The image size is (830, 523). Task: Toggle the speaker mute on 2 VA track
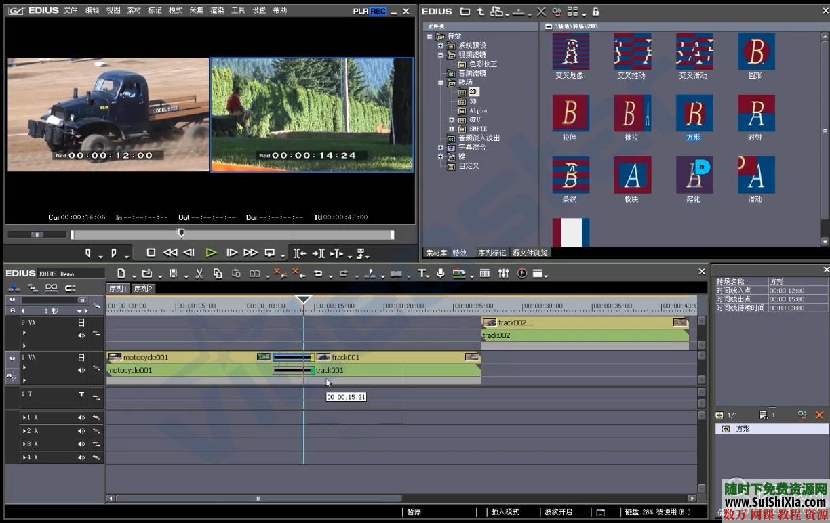tap(81, 335)
